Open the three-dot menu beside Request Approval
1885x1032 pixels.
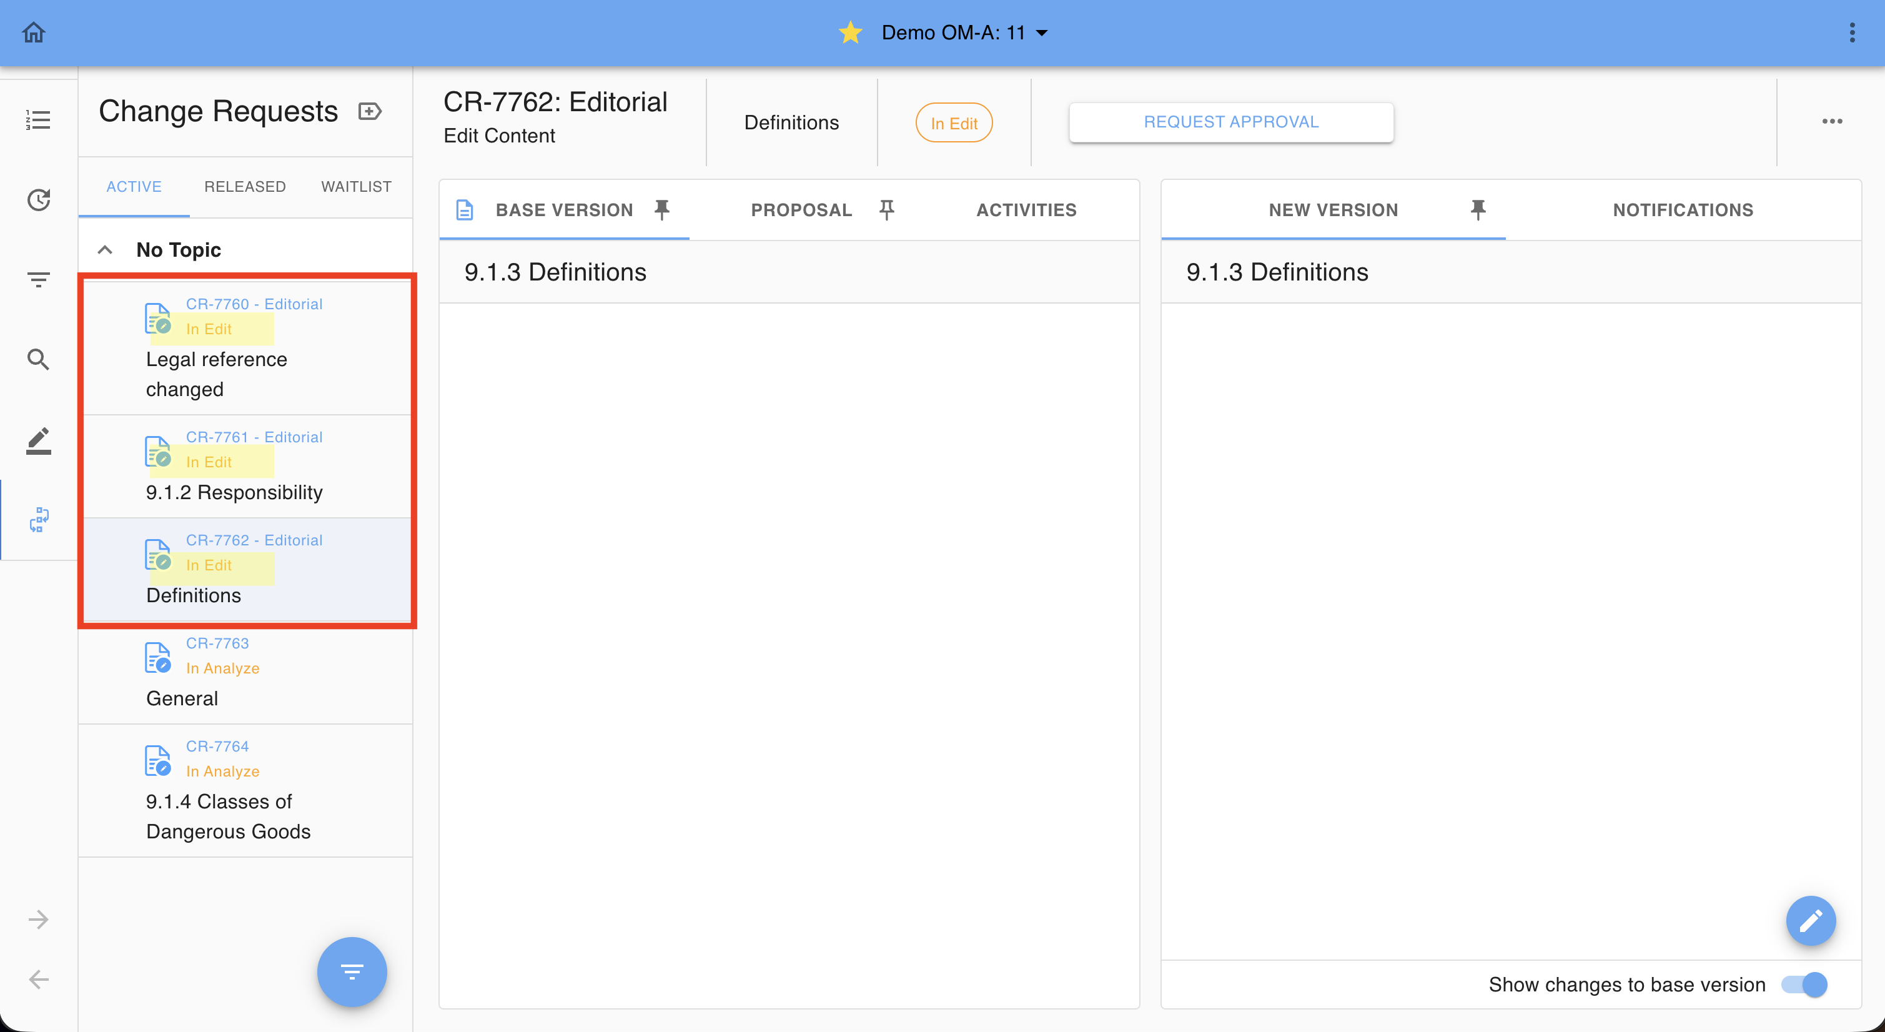coord(1831,121)
